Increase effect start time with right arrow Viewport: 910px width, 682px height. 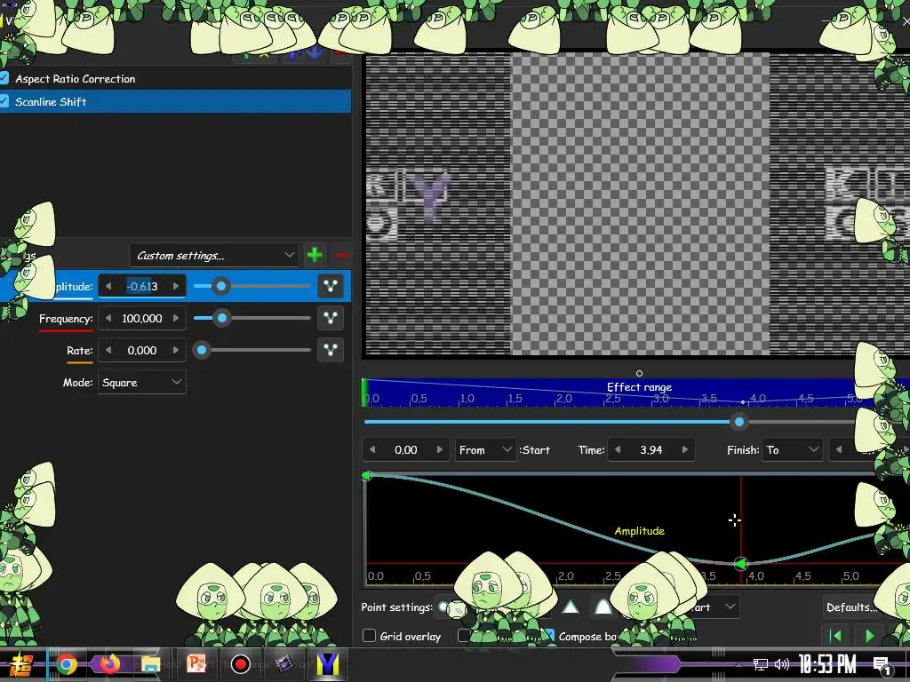coord(439,449)
